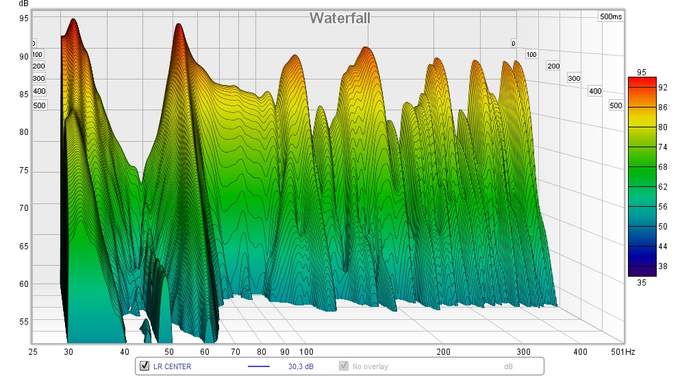Viewport: 680px width, 376px height.
Task: Click the 400 label on right time axis
Action: tap(595, 91)
